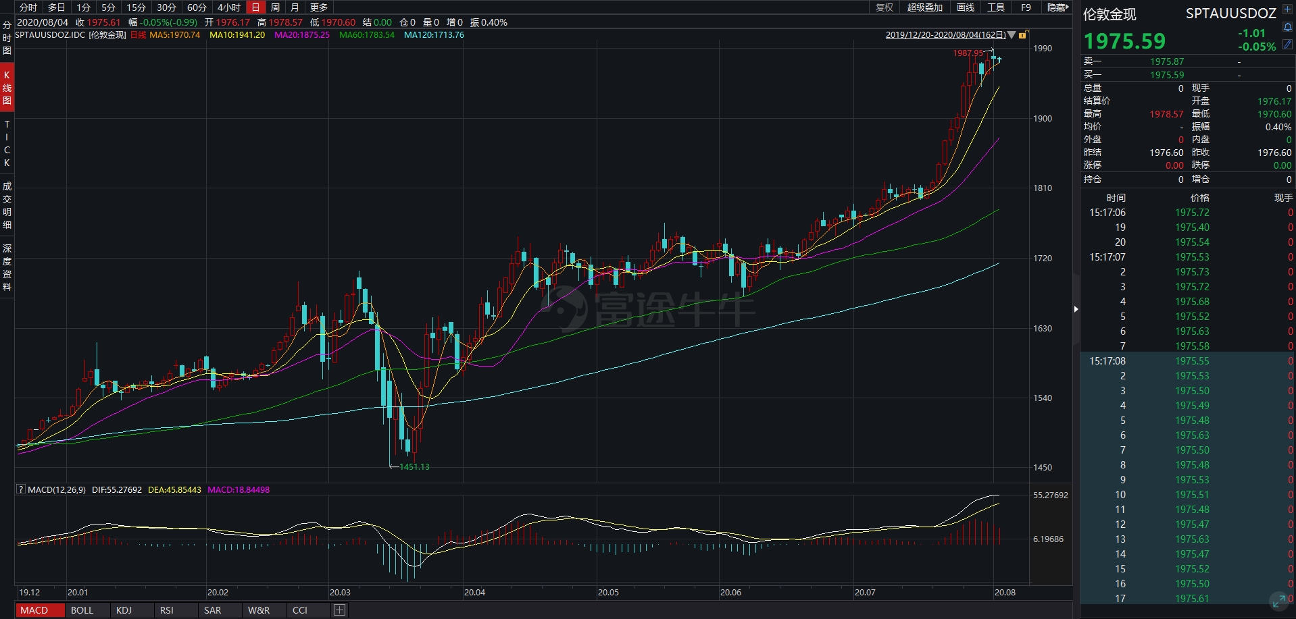Screen dimensions: 1296x619
Task: Toggle 复权 price adjustment
Action: click(x=884, y=7)
